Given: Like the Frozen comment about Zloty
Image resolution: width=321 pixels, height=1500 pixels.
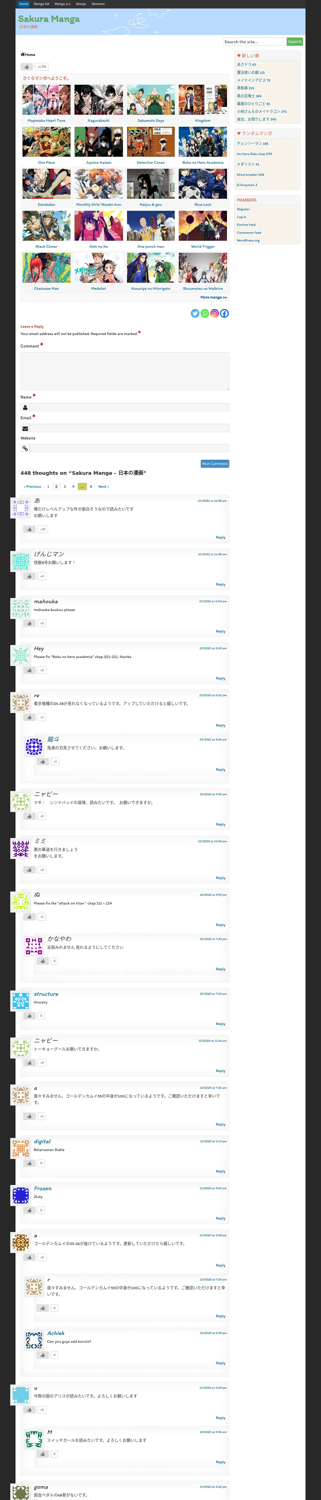Looking at the screenshot, I should pos(29,1210).
